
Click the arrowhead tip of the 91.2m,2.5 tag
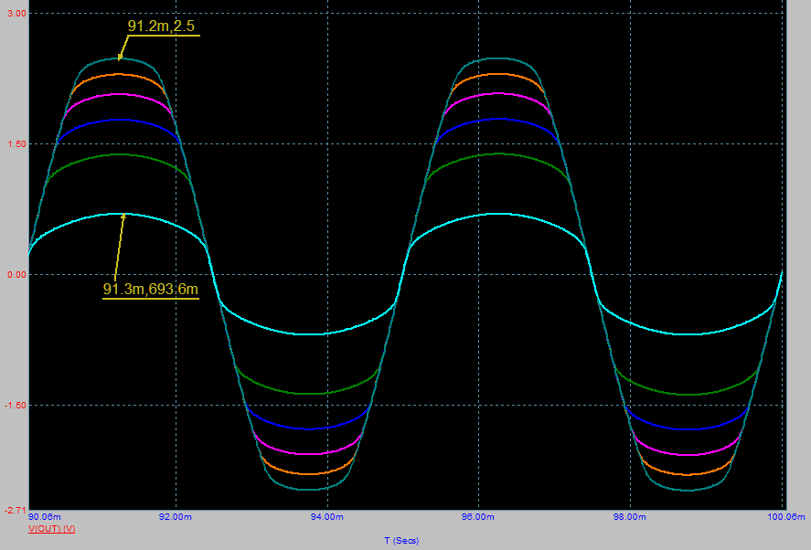[119, 59]
